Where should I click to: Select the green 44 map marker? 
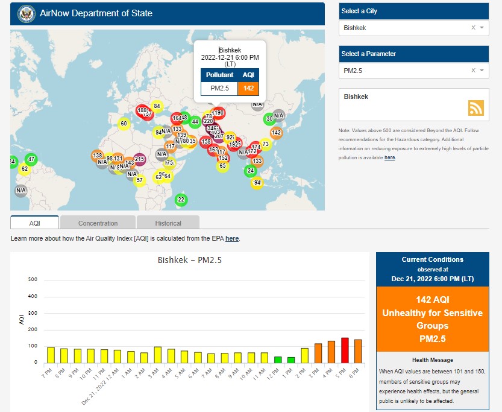pyautogui.click(x=195, y=122)
